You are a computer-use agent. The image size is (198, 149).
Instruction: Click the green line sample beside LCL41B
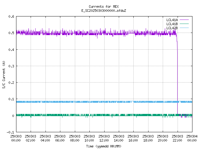tap(184, 24)
